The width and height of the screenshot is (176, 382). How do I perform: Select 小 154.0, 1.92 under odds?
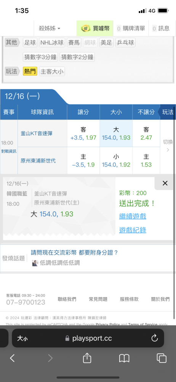[x=116, y=160]
